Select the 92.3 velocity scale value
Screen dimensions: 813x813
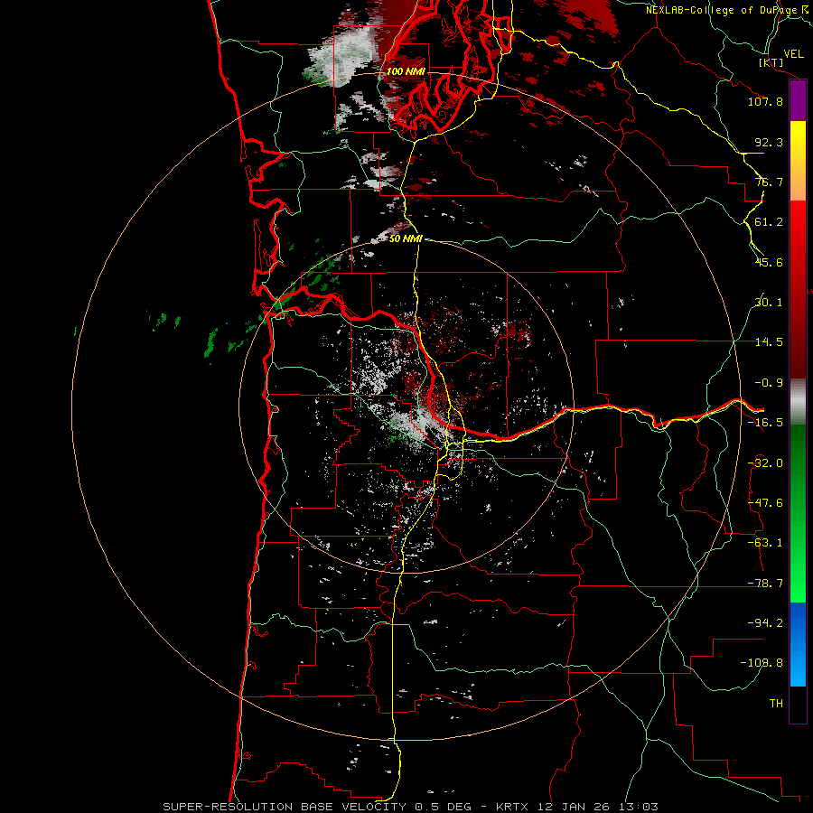coord(769,142)
